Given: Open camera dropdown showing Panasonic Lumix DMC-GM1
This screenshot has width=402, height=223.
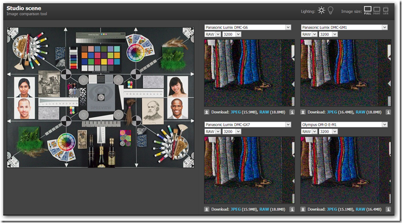Looking at the screenshot, I should (x=344, y=27).
